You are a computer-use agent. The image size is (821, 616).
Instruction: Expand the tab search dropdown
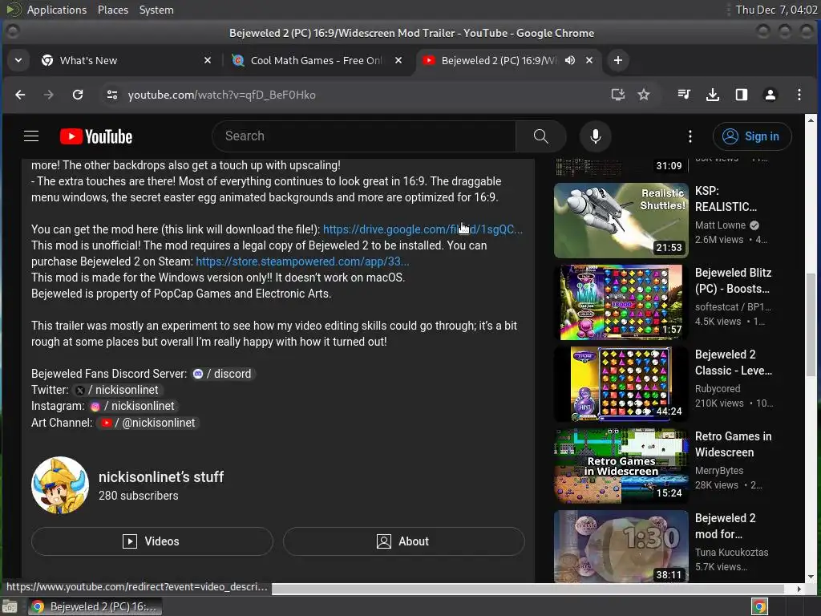(18, 60)
